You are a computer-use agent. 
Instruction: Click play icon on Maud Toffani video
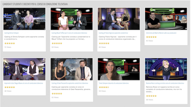(72, 19)
